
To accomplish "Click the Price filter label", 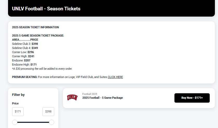I will coord(15,103).
